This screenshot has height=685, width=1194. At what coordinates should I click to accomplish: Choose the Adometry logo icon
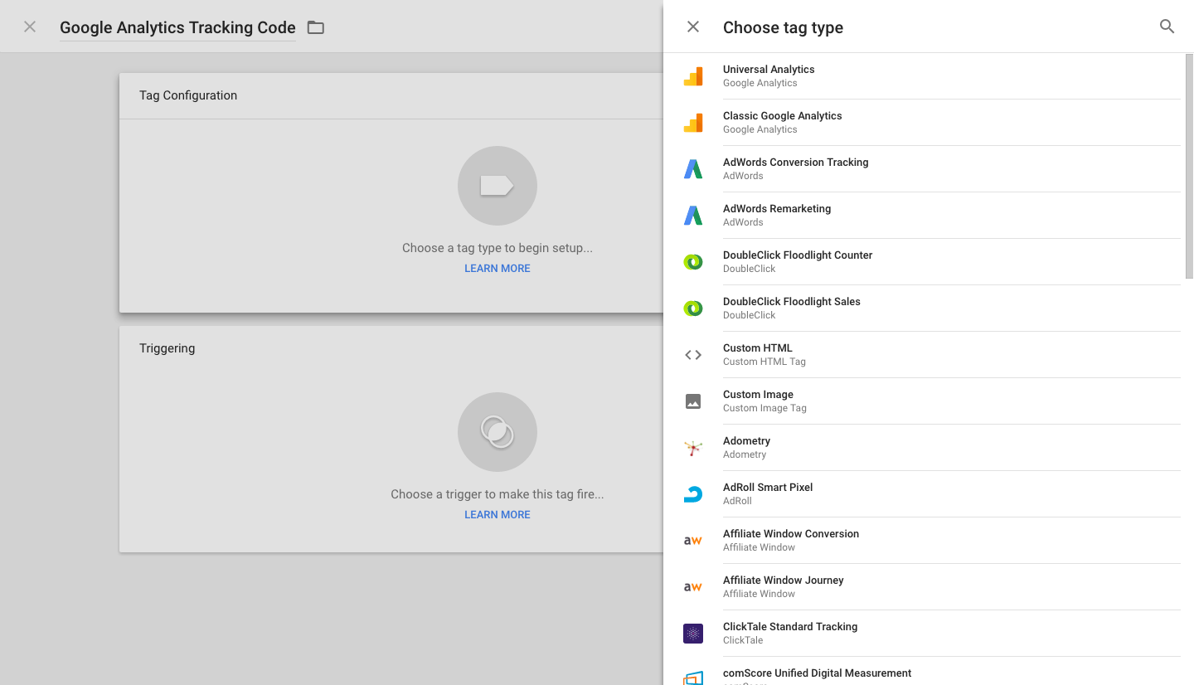[693, 448]
